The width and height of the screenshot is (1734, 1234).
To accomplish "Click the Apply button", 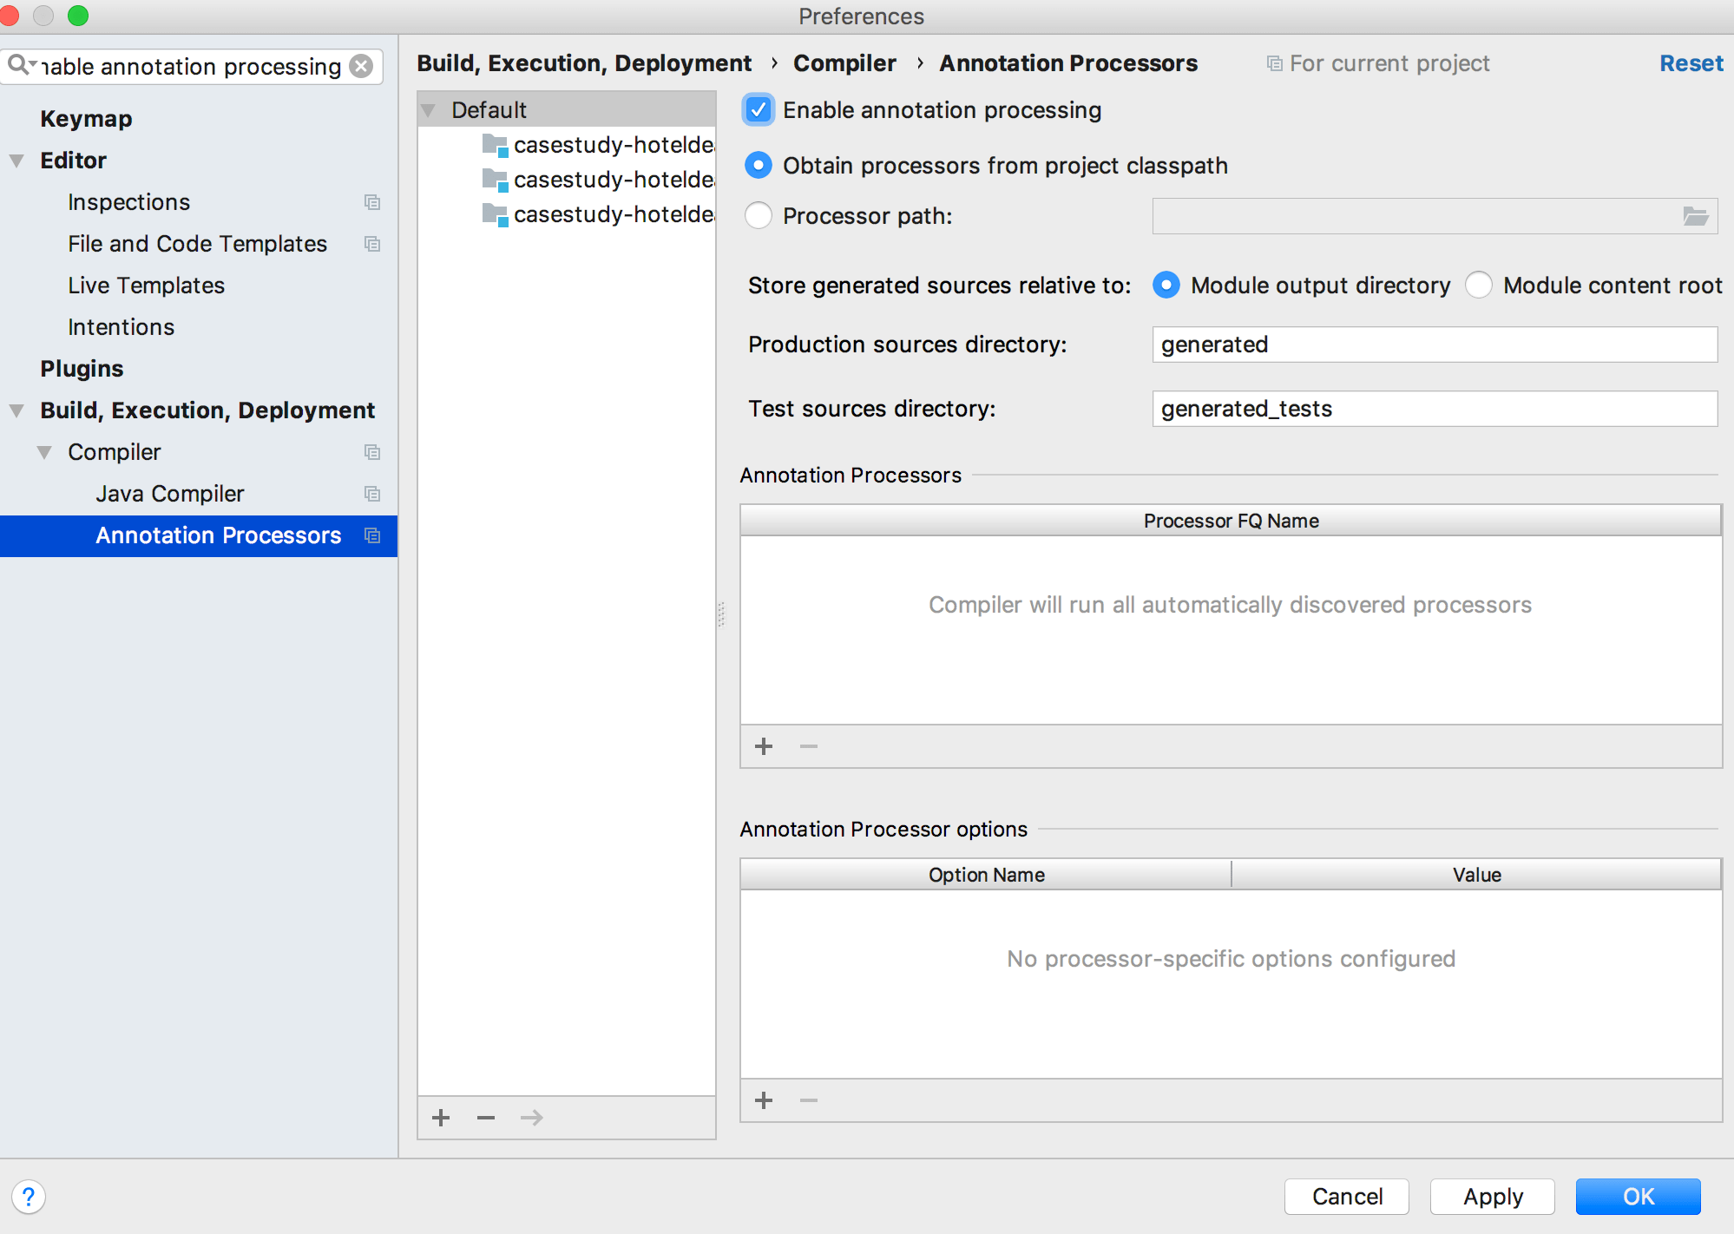I will (1493, 1197).
